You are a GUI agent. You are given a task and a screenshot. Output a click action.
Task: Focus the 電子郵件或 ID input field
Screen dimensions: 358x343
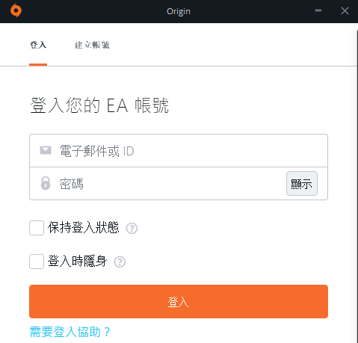[179, 151]
